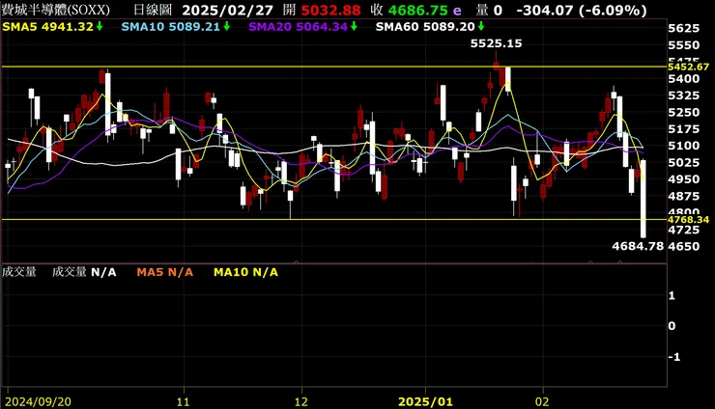This screenshot has width=715, height=409.
Task: Click the SMA5 green down arrow indicator
Action: [99, 27]
